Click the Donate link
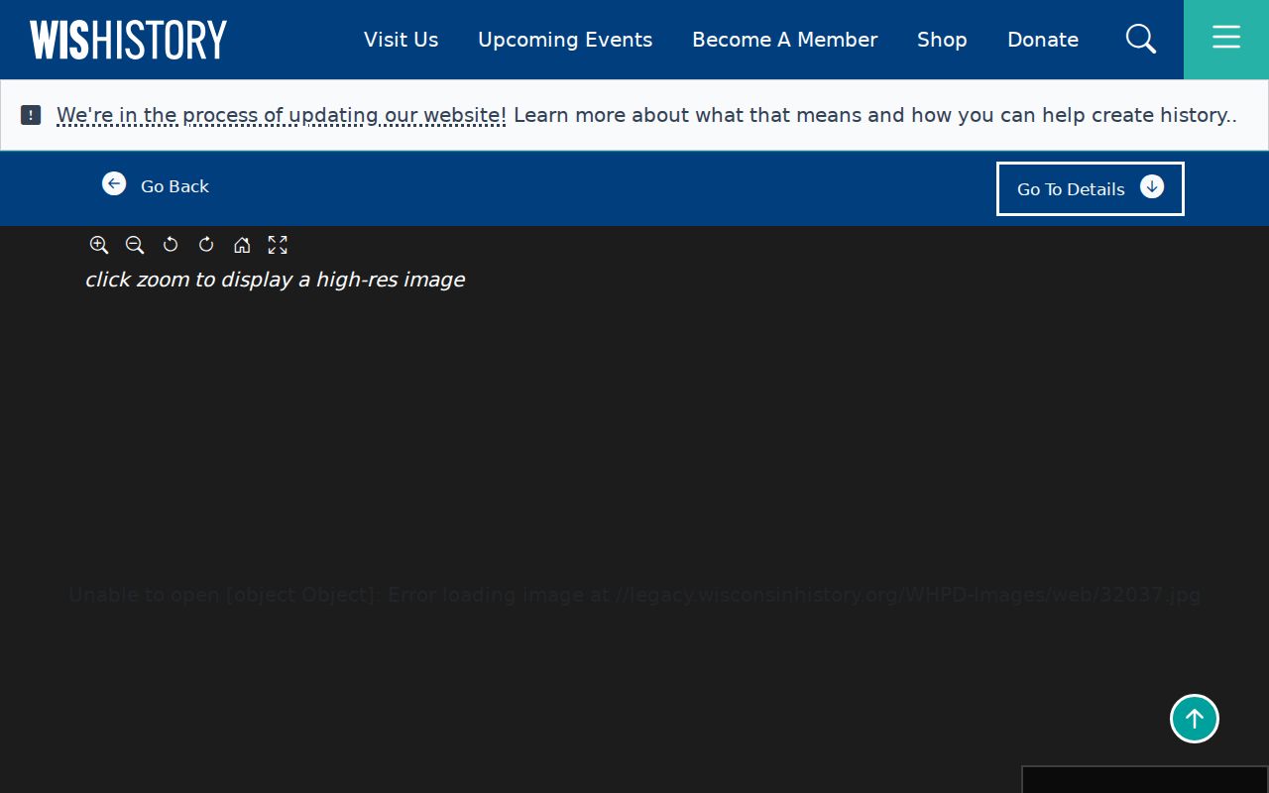The image size is (1269, 793). 1043,40
